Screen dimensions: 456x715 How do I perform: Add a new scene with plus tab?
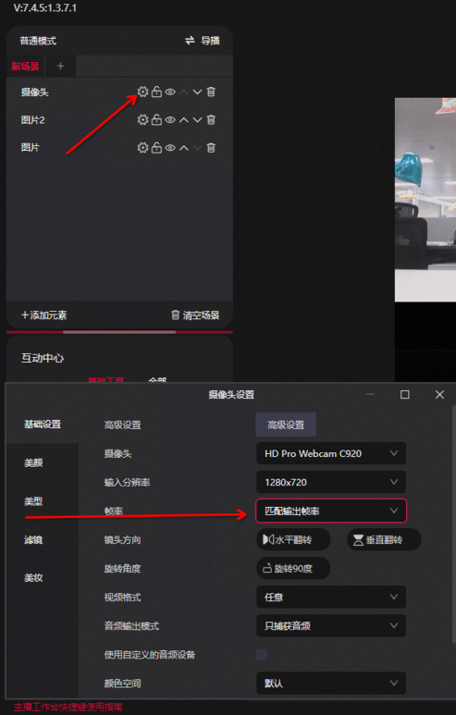pyautogui.click(x=60, y=67)
